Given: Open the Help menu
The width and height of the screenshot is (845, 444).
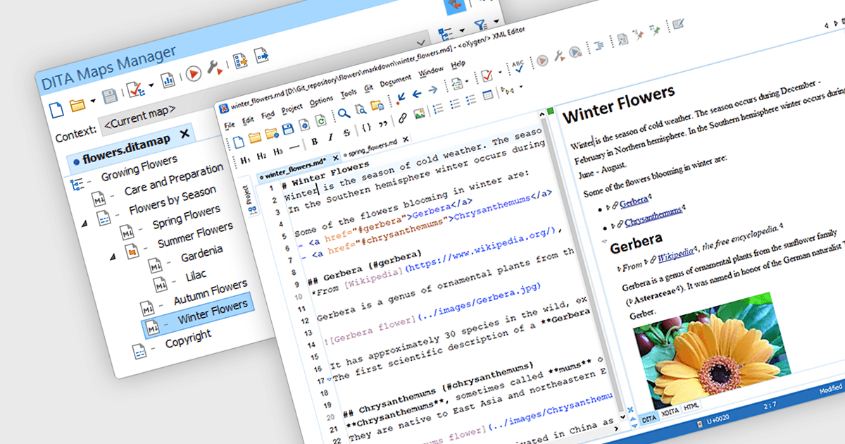Looking at the screenshot, I should [x=458, y=64].
